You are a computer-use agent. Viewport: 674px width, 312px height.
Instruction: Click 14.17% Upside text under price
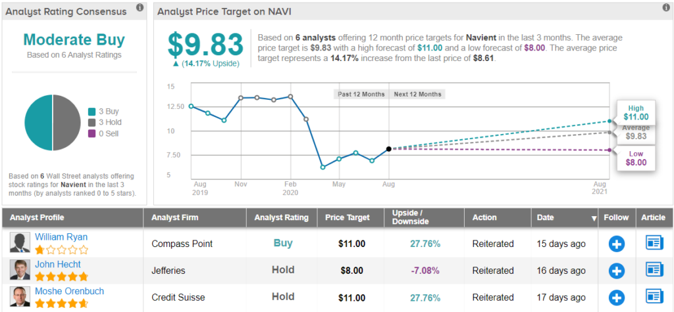click(206, 64)
